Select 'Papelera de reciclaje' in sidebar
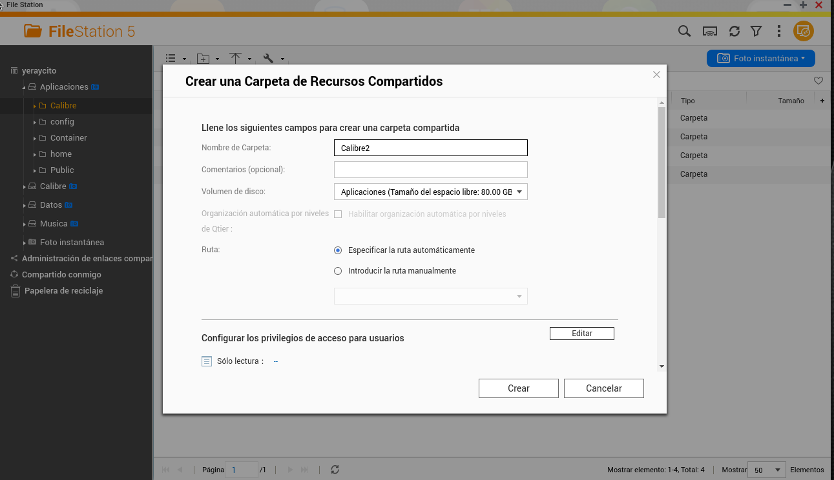 click(63, 291)
